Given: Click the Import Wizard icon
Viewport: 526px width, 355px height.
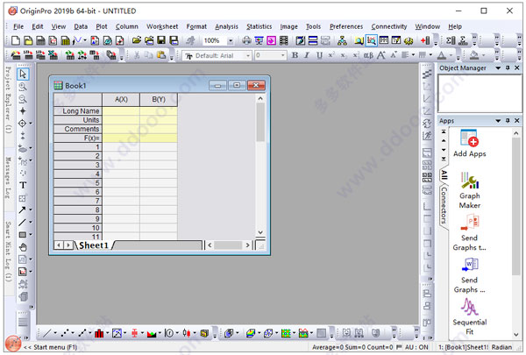Looking at the screenshot, I should point(16,55).
